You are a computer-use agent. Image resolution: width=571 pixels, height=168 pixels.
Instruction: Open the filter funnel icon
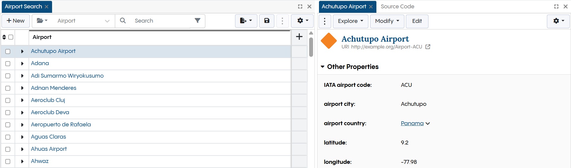point(198,21)
